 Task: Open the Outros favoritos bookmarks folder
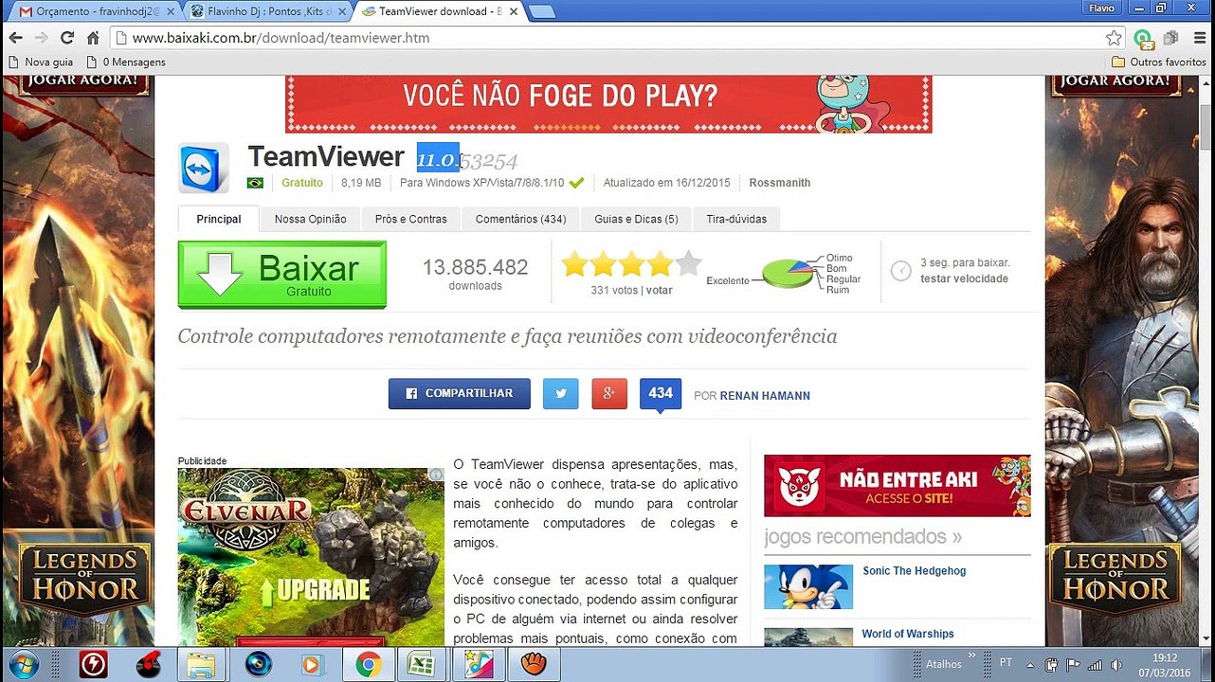tap(1158, 62)
